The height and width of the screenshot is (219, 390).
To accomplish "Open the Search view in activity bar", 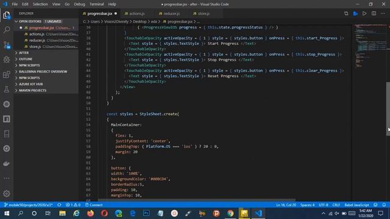I will [x=7, y=30].
